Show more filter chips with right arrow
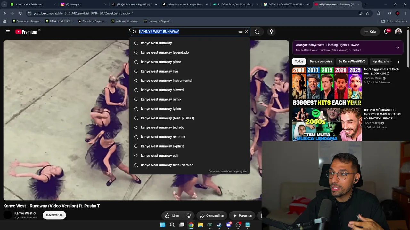The image size is (410, 230). coord(398,62)
